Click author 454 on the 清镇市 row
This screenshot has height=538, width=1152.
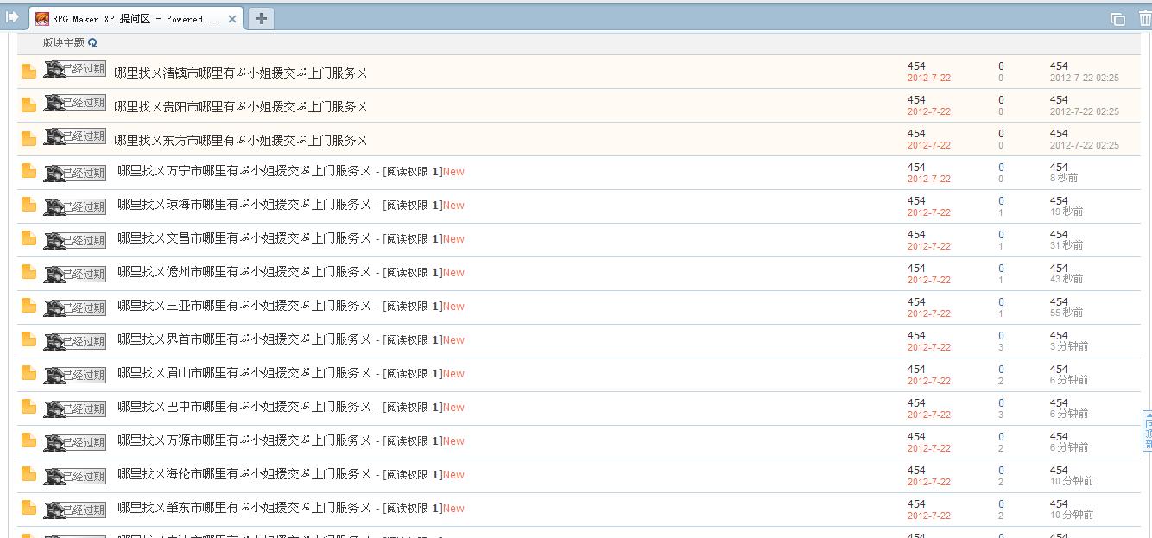coord(916,66)
